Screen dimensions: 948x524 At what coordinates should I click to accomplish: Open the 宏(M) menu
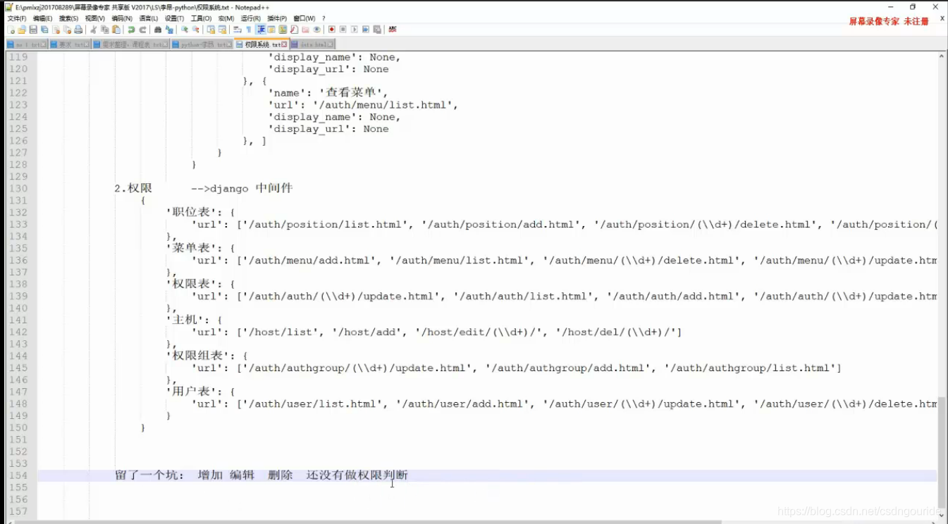[226, 18]
